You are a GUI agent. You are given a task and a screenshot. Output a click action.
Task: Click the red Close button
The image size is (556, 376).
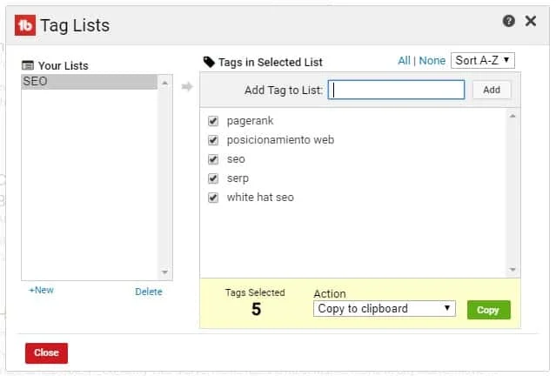click(x=46, y=353)
